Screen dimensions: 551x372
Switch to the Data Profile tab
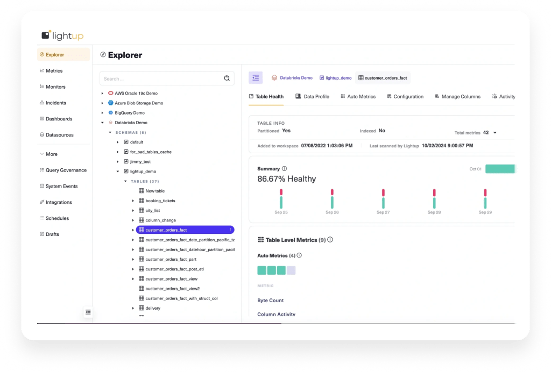coord(312,97)
